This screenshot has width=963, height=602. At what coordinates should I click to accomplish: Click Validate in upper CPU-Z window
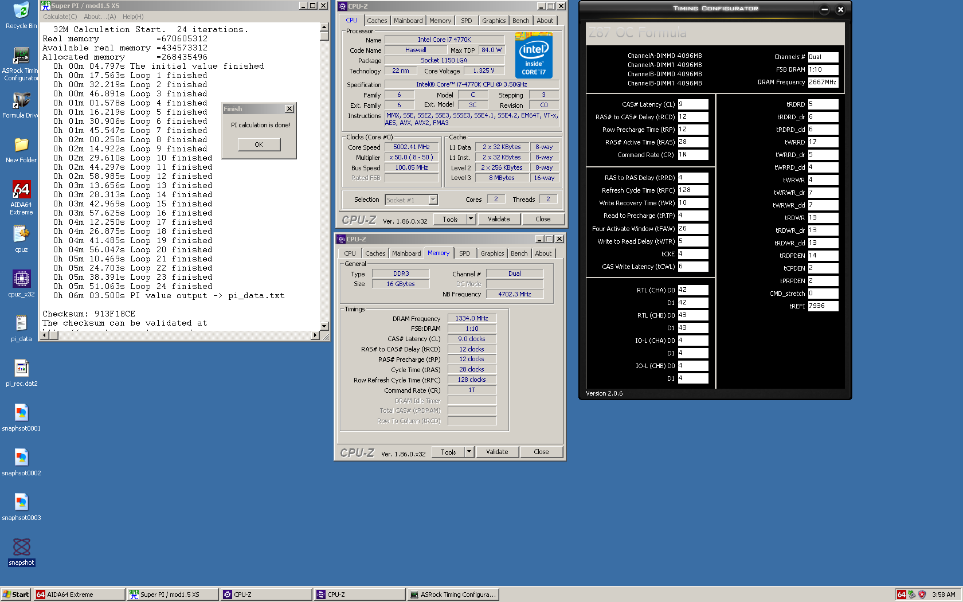click(499, 219)
